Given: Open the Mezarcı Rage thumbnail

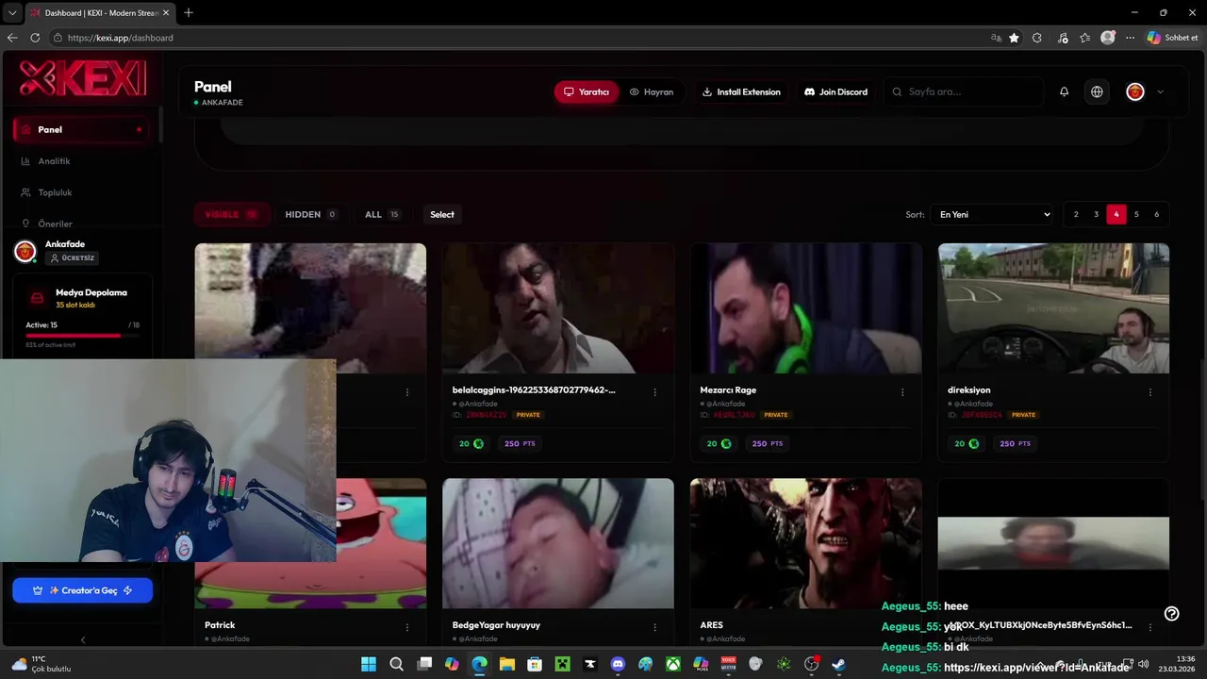Looking at the screenshot, I should (x=806, y=308).
